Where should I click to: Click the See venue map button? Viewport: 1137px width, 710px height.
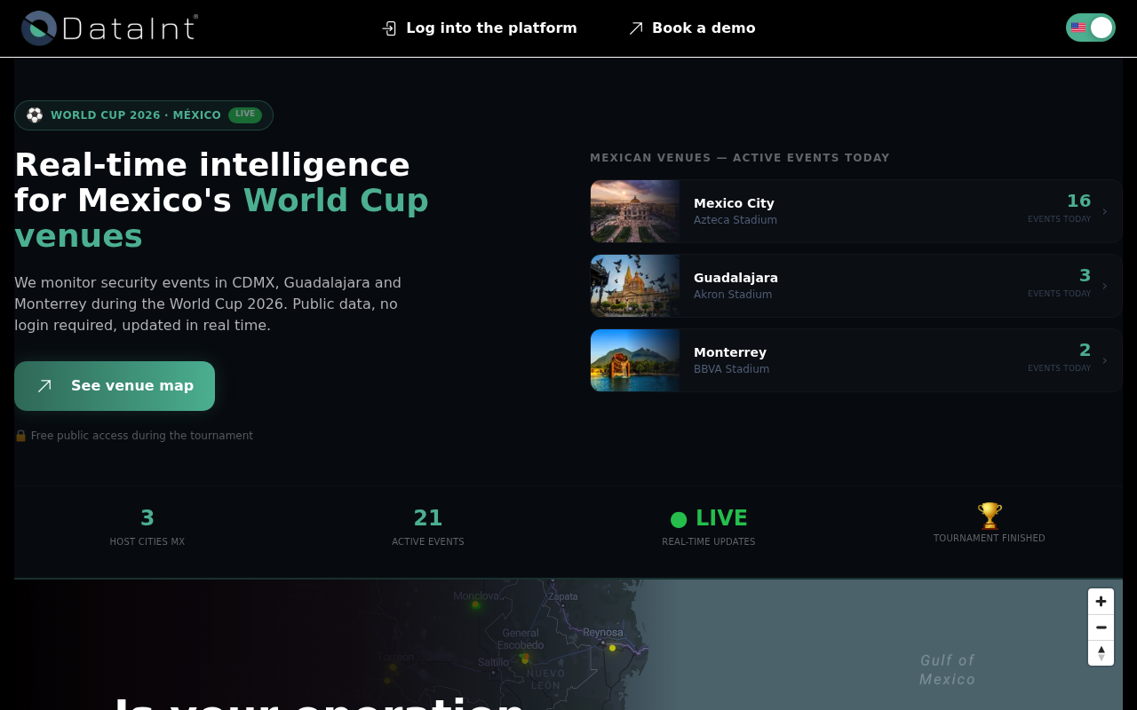115,386
